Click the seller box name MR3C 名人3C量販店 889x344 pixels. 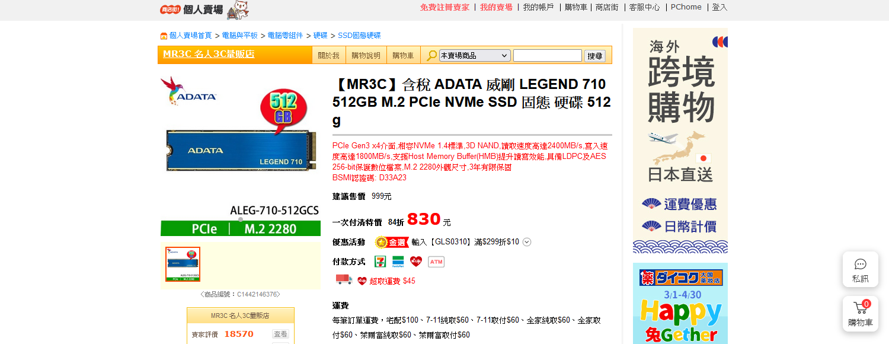tap(240, 316)
